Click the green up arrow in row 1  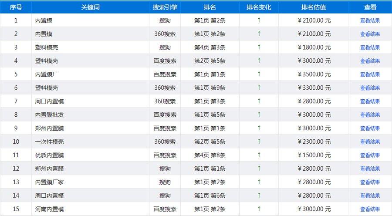point(259,20)
